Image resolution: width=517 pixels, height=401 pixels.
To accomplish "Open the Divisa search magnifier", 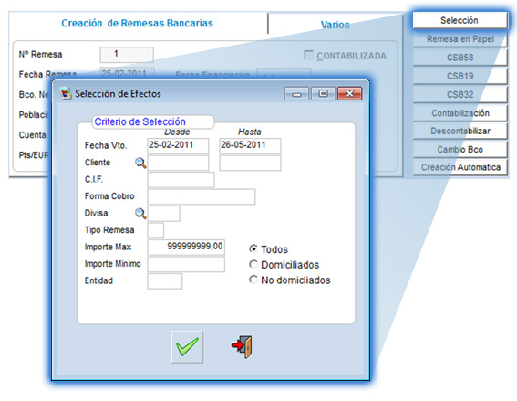I will [140, 214].
